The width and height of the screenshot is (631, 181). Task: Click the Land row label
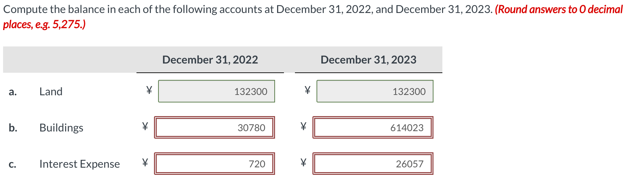point(51,92)
